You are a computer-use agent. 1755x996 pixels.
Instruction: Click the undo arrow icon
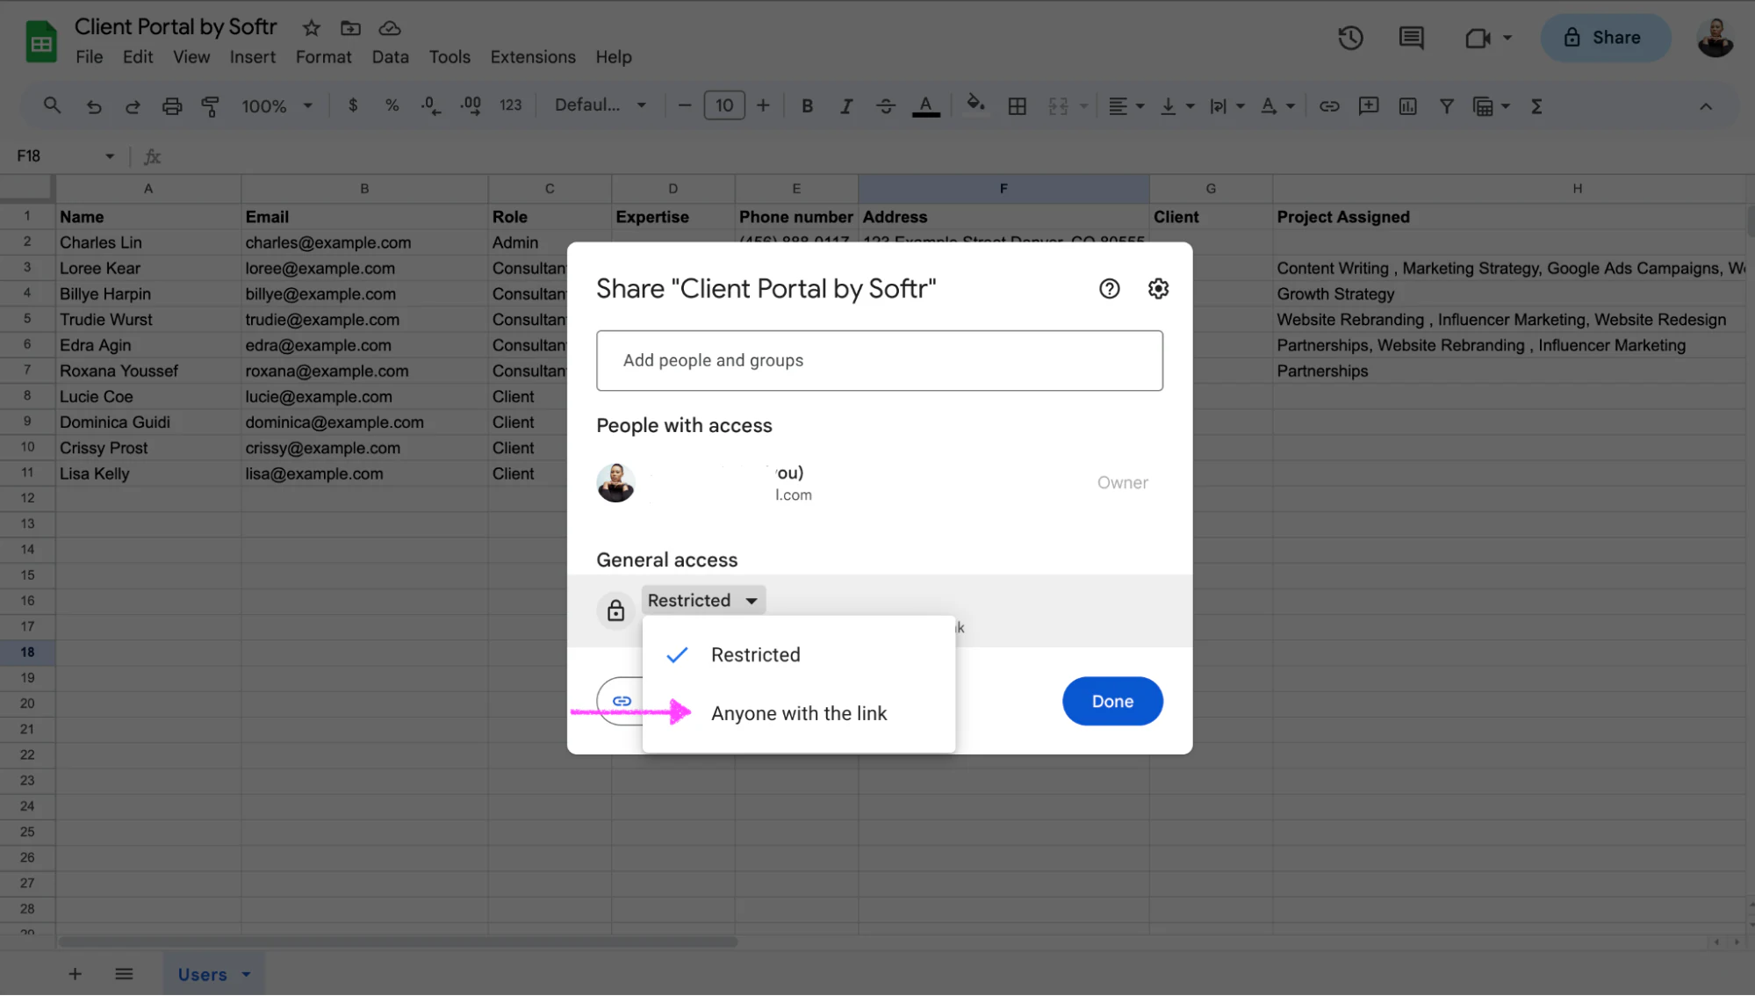pyautogui.click(x=94, y=106)
